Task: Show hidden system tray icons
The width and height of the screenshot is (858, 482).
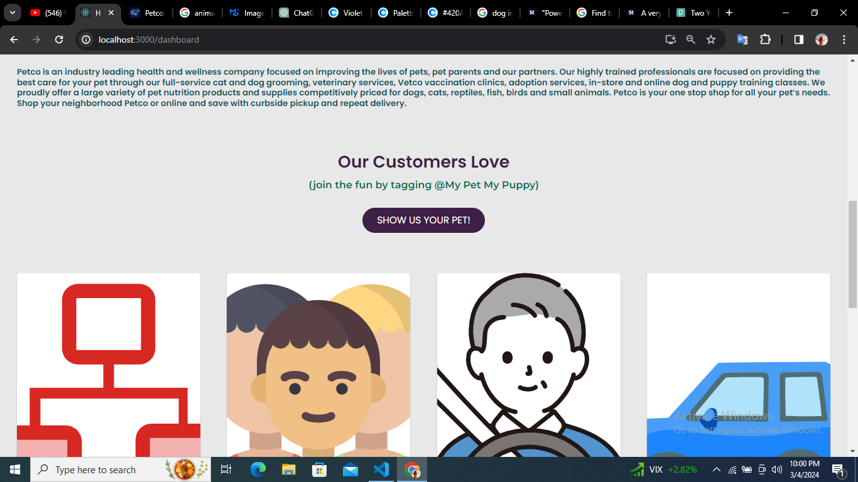Action: pos(716,469)
